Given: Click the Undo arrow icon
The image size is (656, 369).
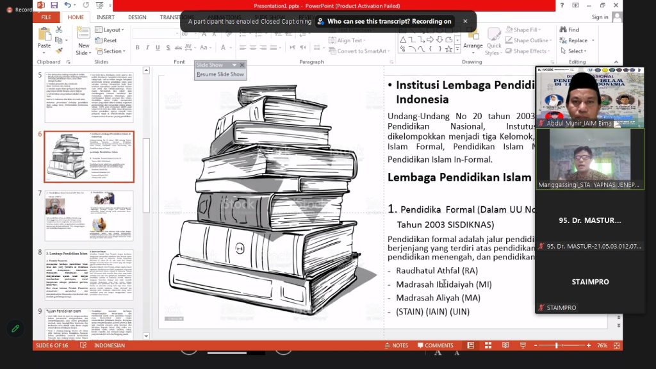Looking at the screenshot, I should [67, 5].
